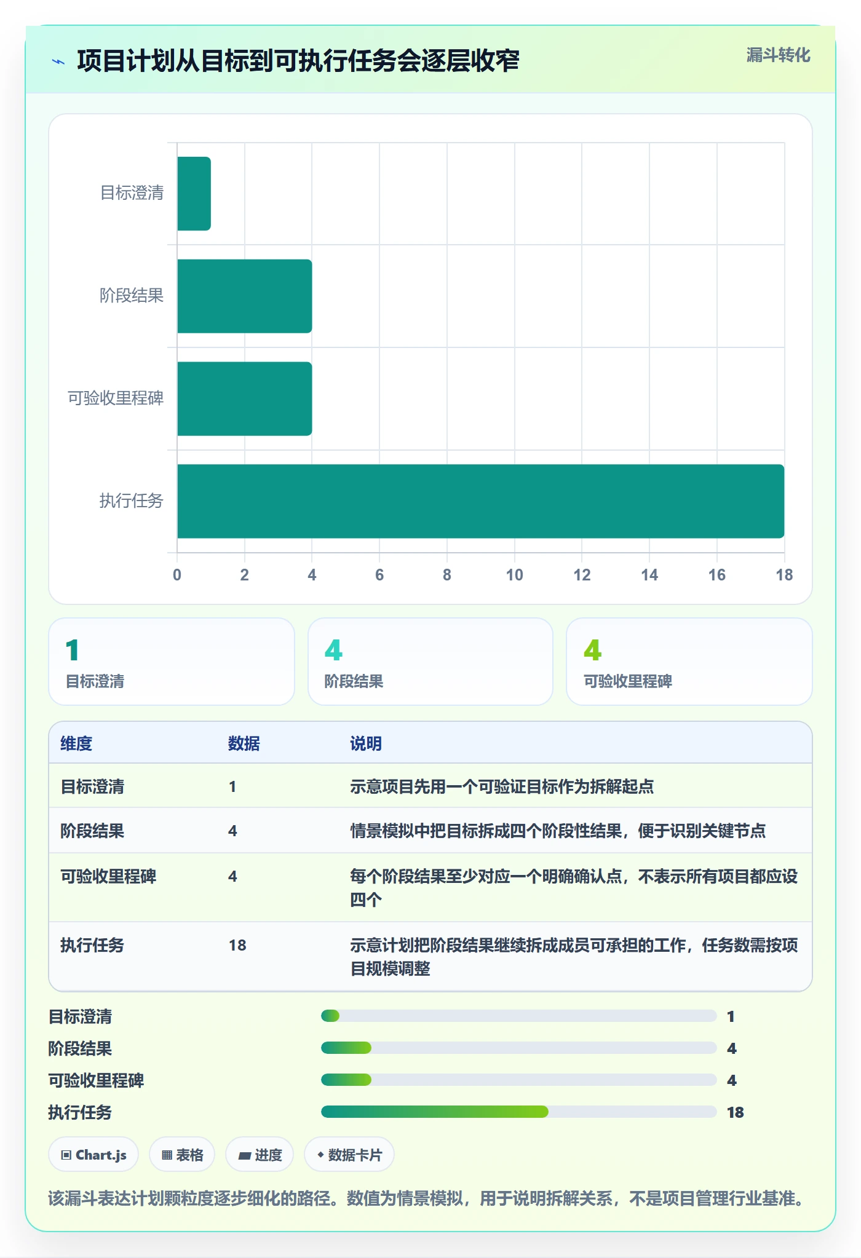Click the description starting 每个阶段结果至少对应
This screenshot has height=1258, width=861.
point(574,888)
